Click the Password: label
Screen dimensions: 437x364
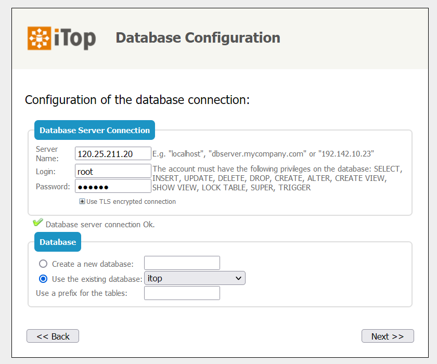pos(53,187)
